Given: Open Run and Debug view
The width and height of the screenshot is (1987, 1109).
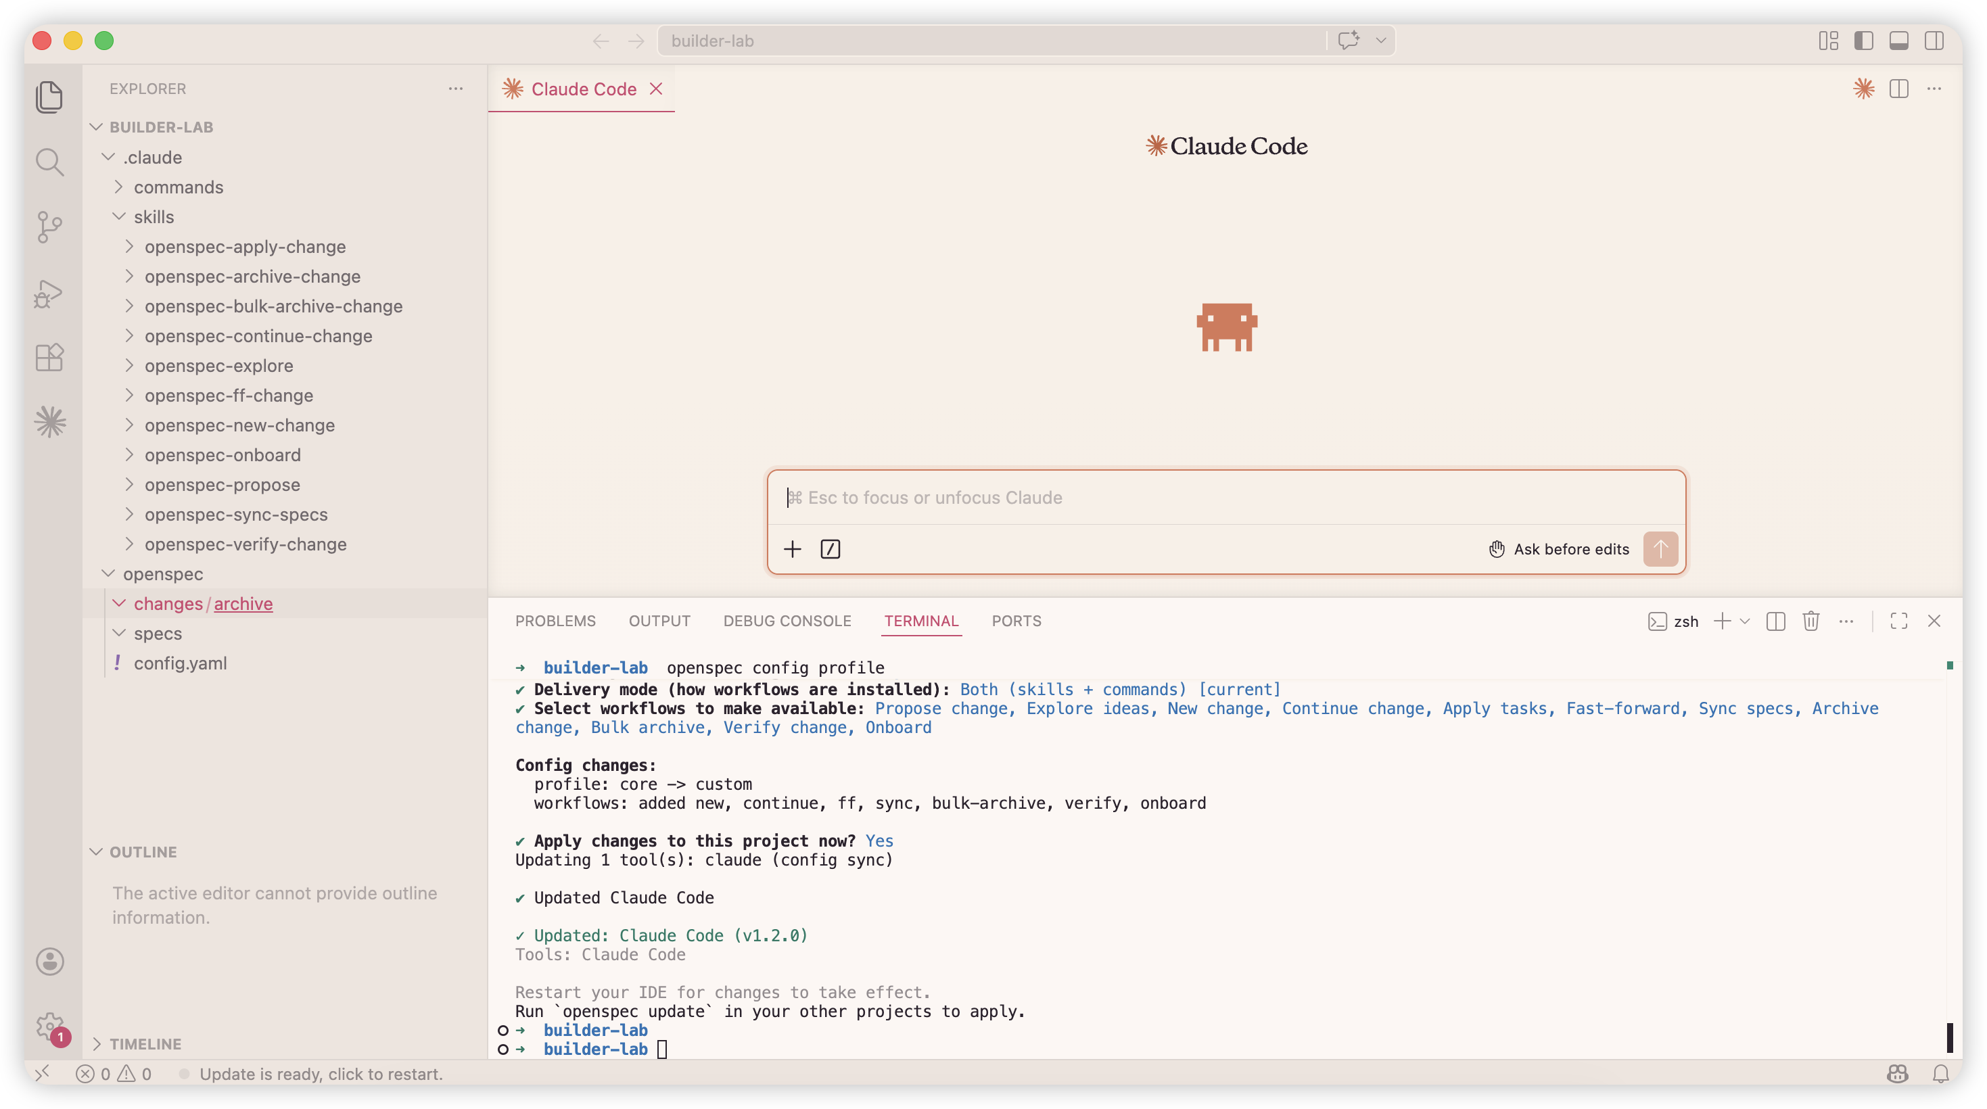Looking at the screenshot, I should coord(49,293).
